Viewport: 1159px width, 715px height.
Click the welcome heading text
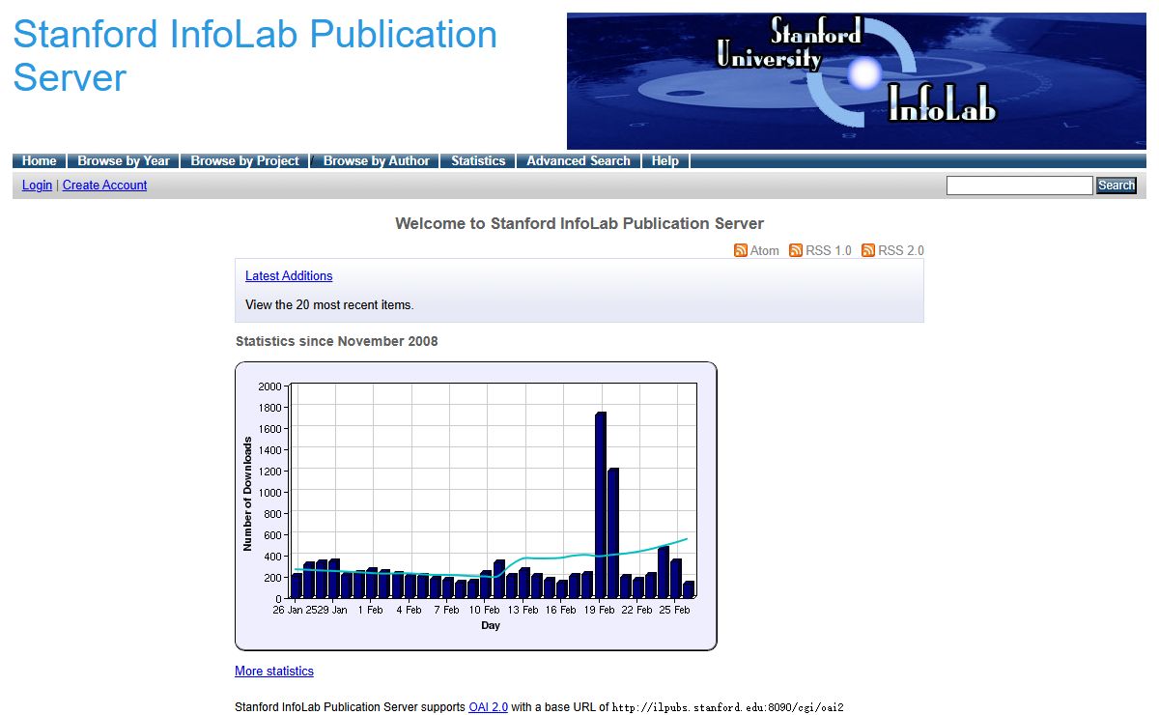(x=579, y=224)
